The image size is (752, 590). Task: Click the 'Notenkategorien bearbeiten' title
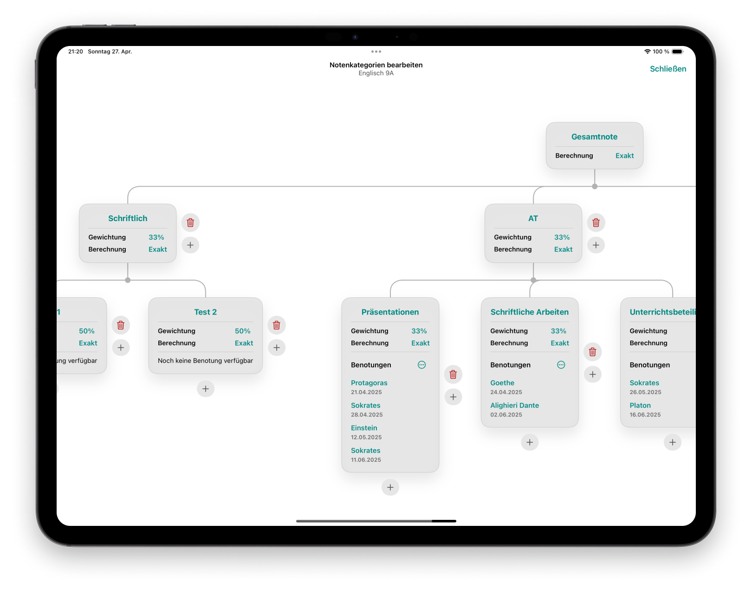tap(376, 65)
